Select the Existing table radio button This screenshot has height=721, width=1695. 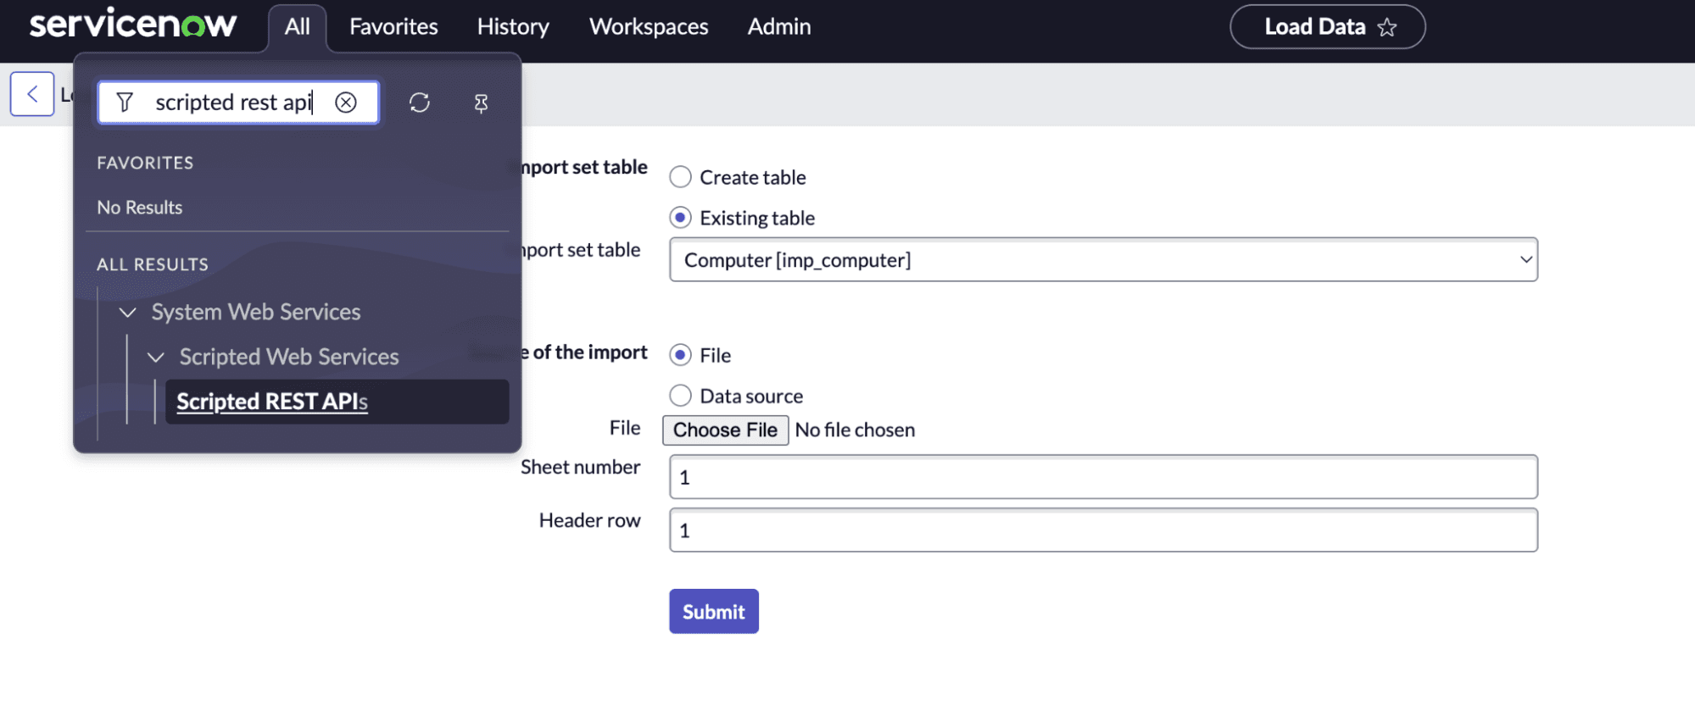pos(680,218)
